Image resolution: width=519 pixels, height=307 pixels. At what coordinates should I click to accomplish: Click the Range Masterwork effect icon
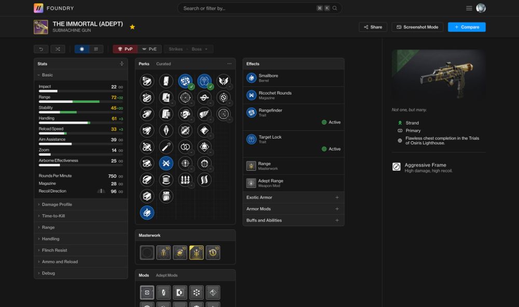click(x=251, y=166)
